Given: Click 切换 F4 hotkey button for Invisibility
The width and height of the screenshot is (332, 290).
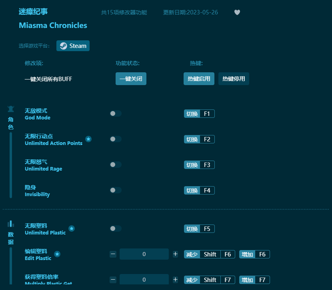Looking at the screenshot, I should (x=199, y=190).
